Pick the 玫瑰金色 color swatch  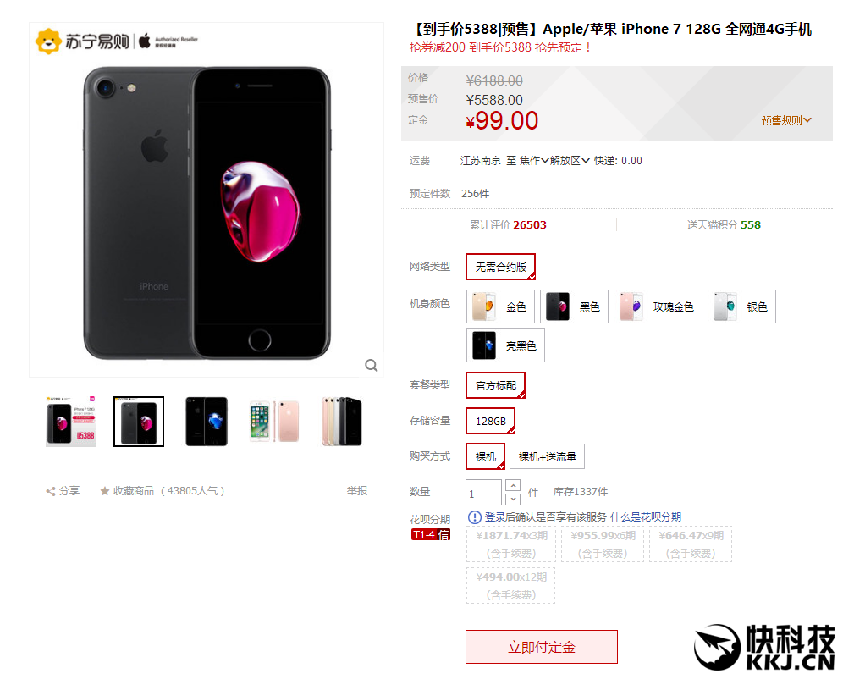(658, 306)
